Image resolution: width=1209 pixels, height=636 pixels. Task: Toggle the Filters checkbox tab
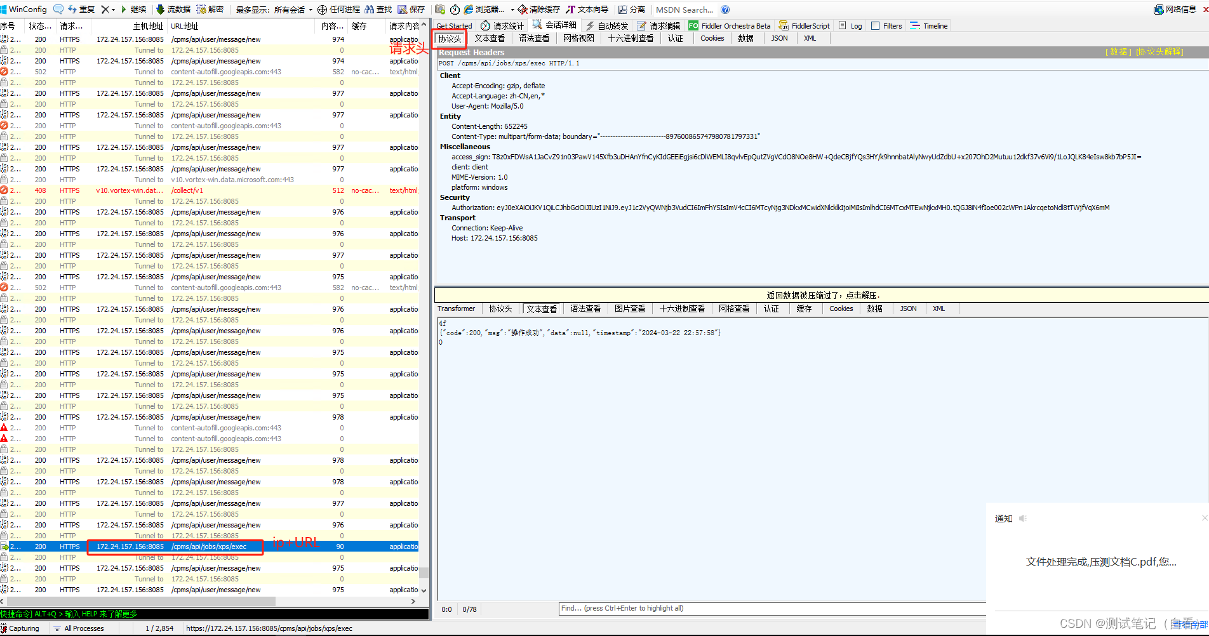pyautogui.click(x=887, y=26)
